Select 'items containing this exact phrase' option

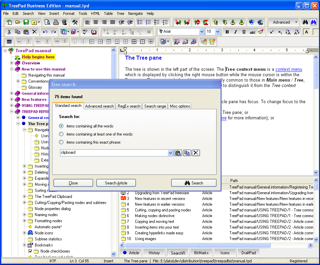61,142
